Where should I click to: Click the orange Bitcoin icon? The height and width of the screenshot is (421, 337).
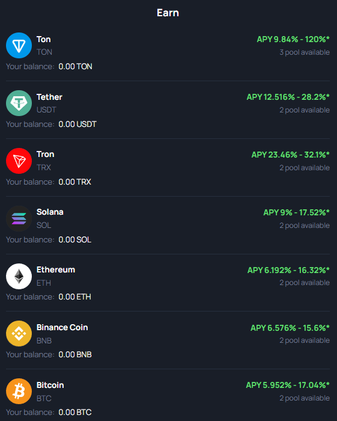click(19, 391)
